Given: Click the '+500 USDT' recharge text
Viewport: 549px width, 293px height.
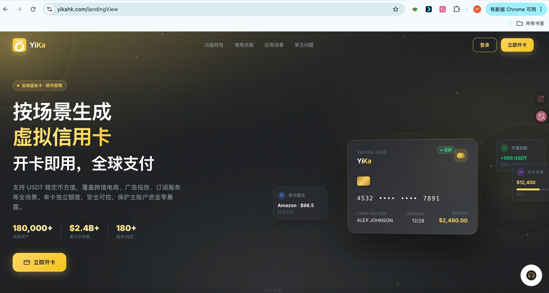Looking at the screenshot, I should [x=513, y=158].
